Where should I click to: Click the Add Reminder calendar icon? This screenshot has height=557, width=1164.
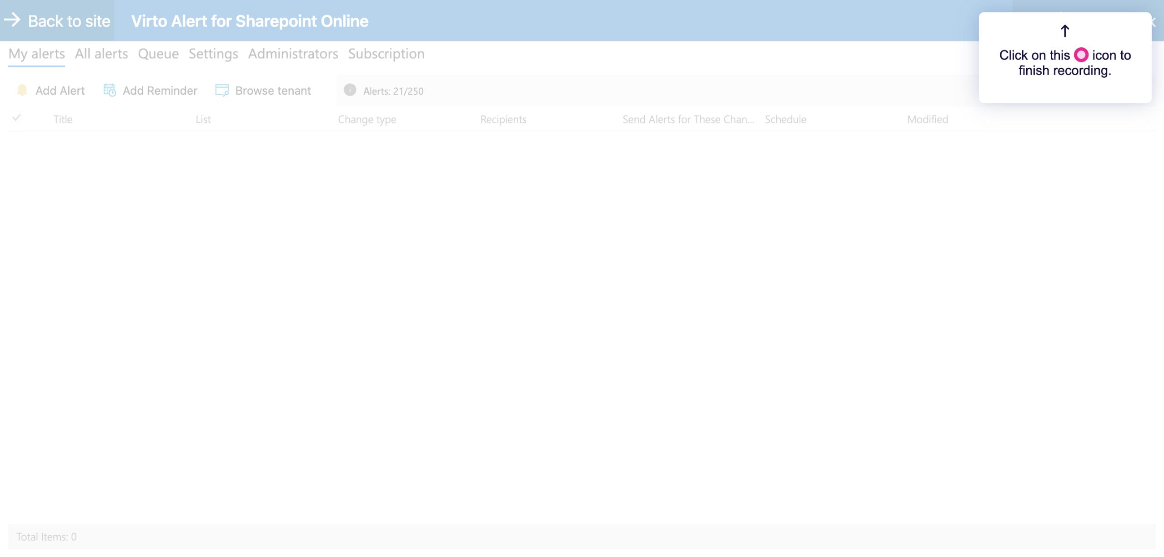110,90
